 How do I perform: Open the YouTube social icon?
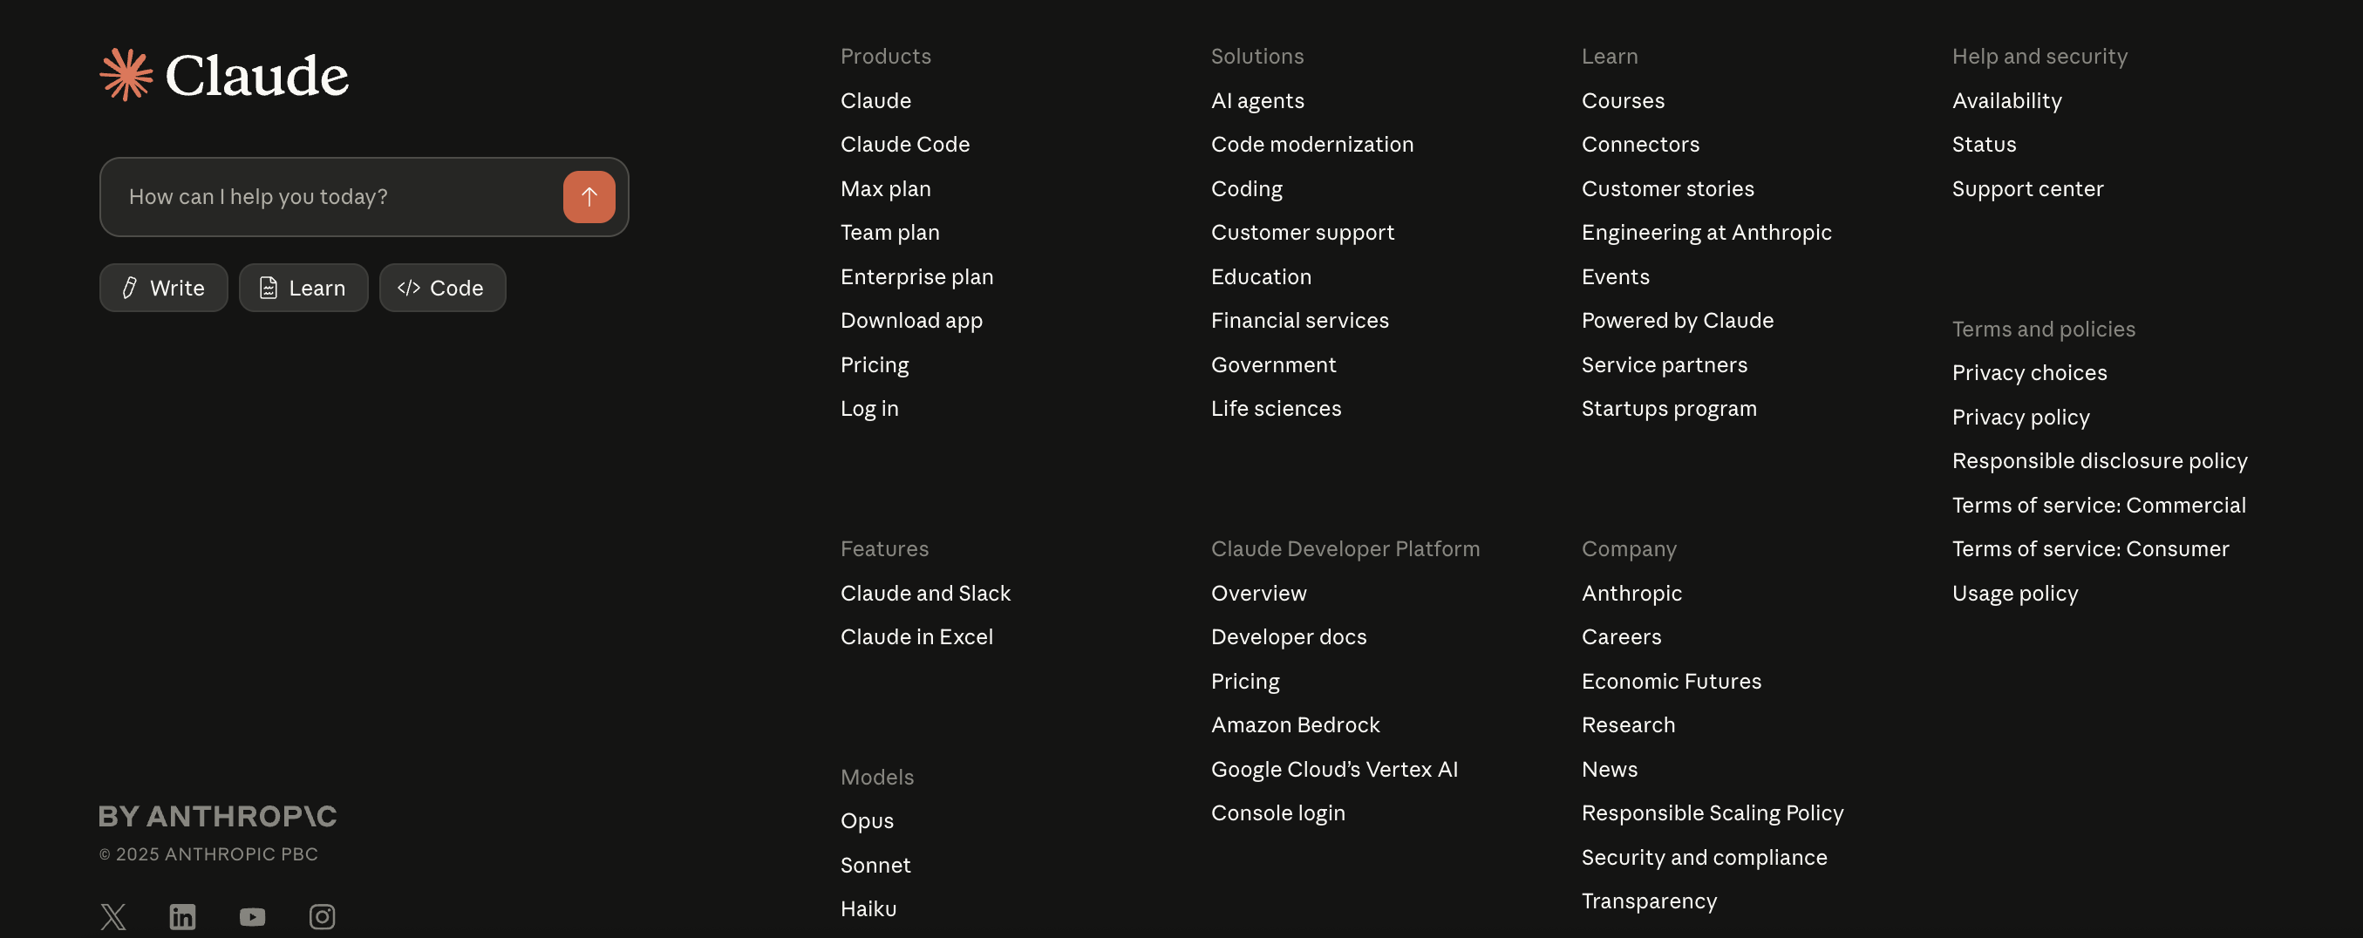pyautogui.click(x=252, y=916)
